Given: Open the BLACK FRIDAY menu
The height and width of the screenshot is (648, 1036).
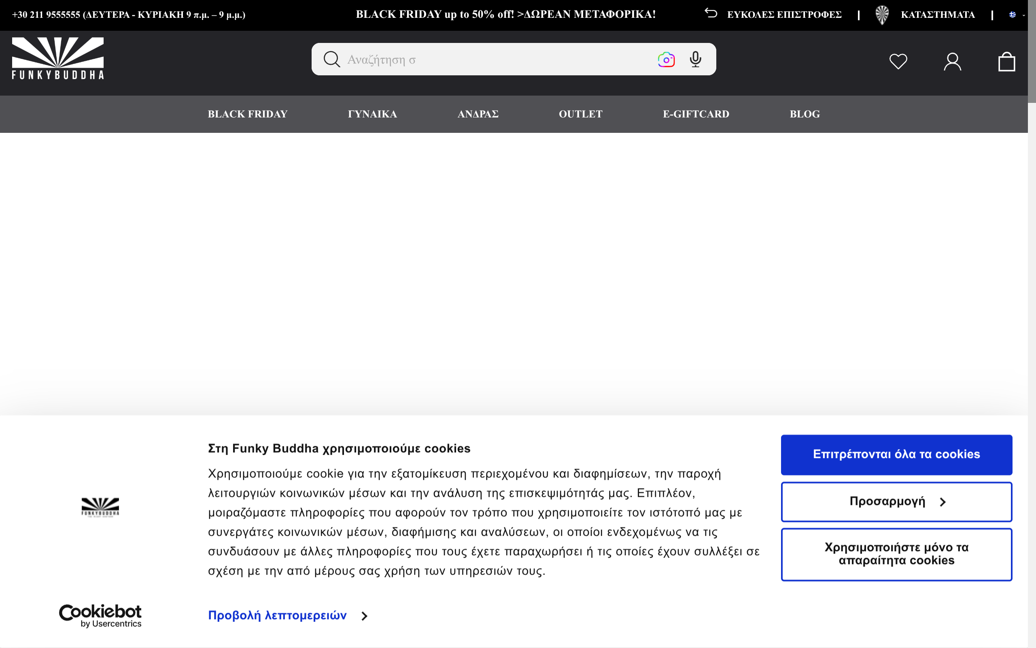Looking at the screenshot, I should [247, 114].
